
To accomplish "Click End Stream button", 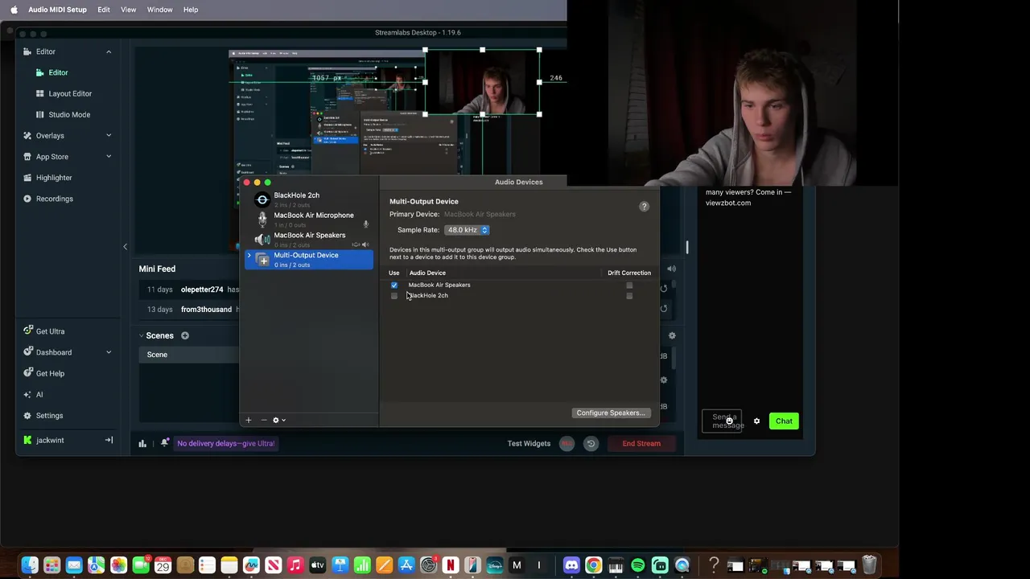I will 641,443.
